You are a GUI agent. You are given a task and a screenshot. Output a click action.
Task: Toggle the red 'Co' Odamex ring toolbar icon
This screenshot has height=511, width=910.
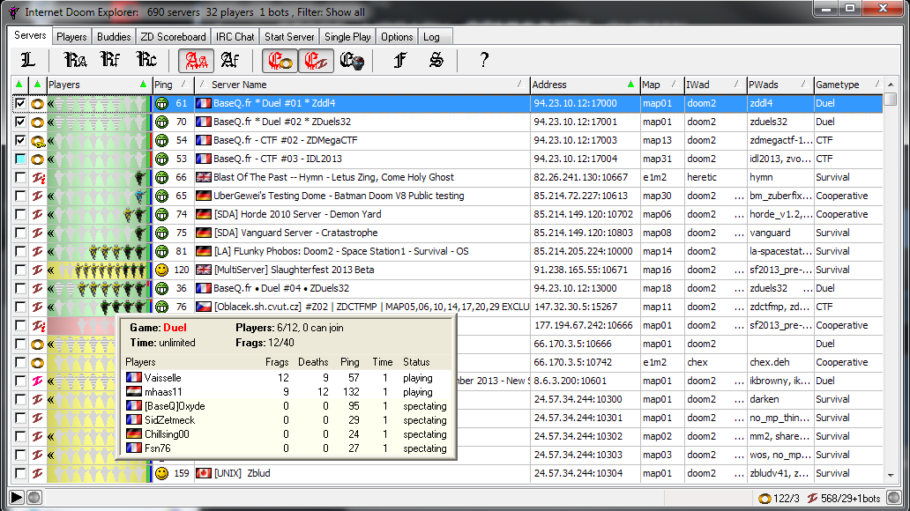coord(280,60)
